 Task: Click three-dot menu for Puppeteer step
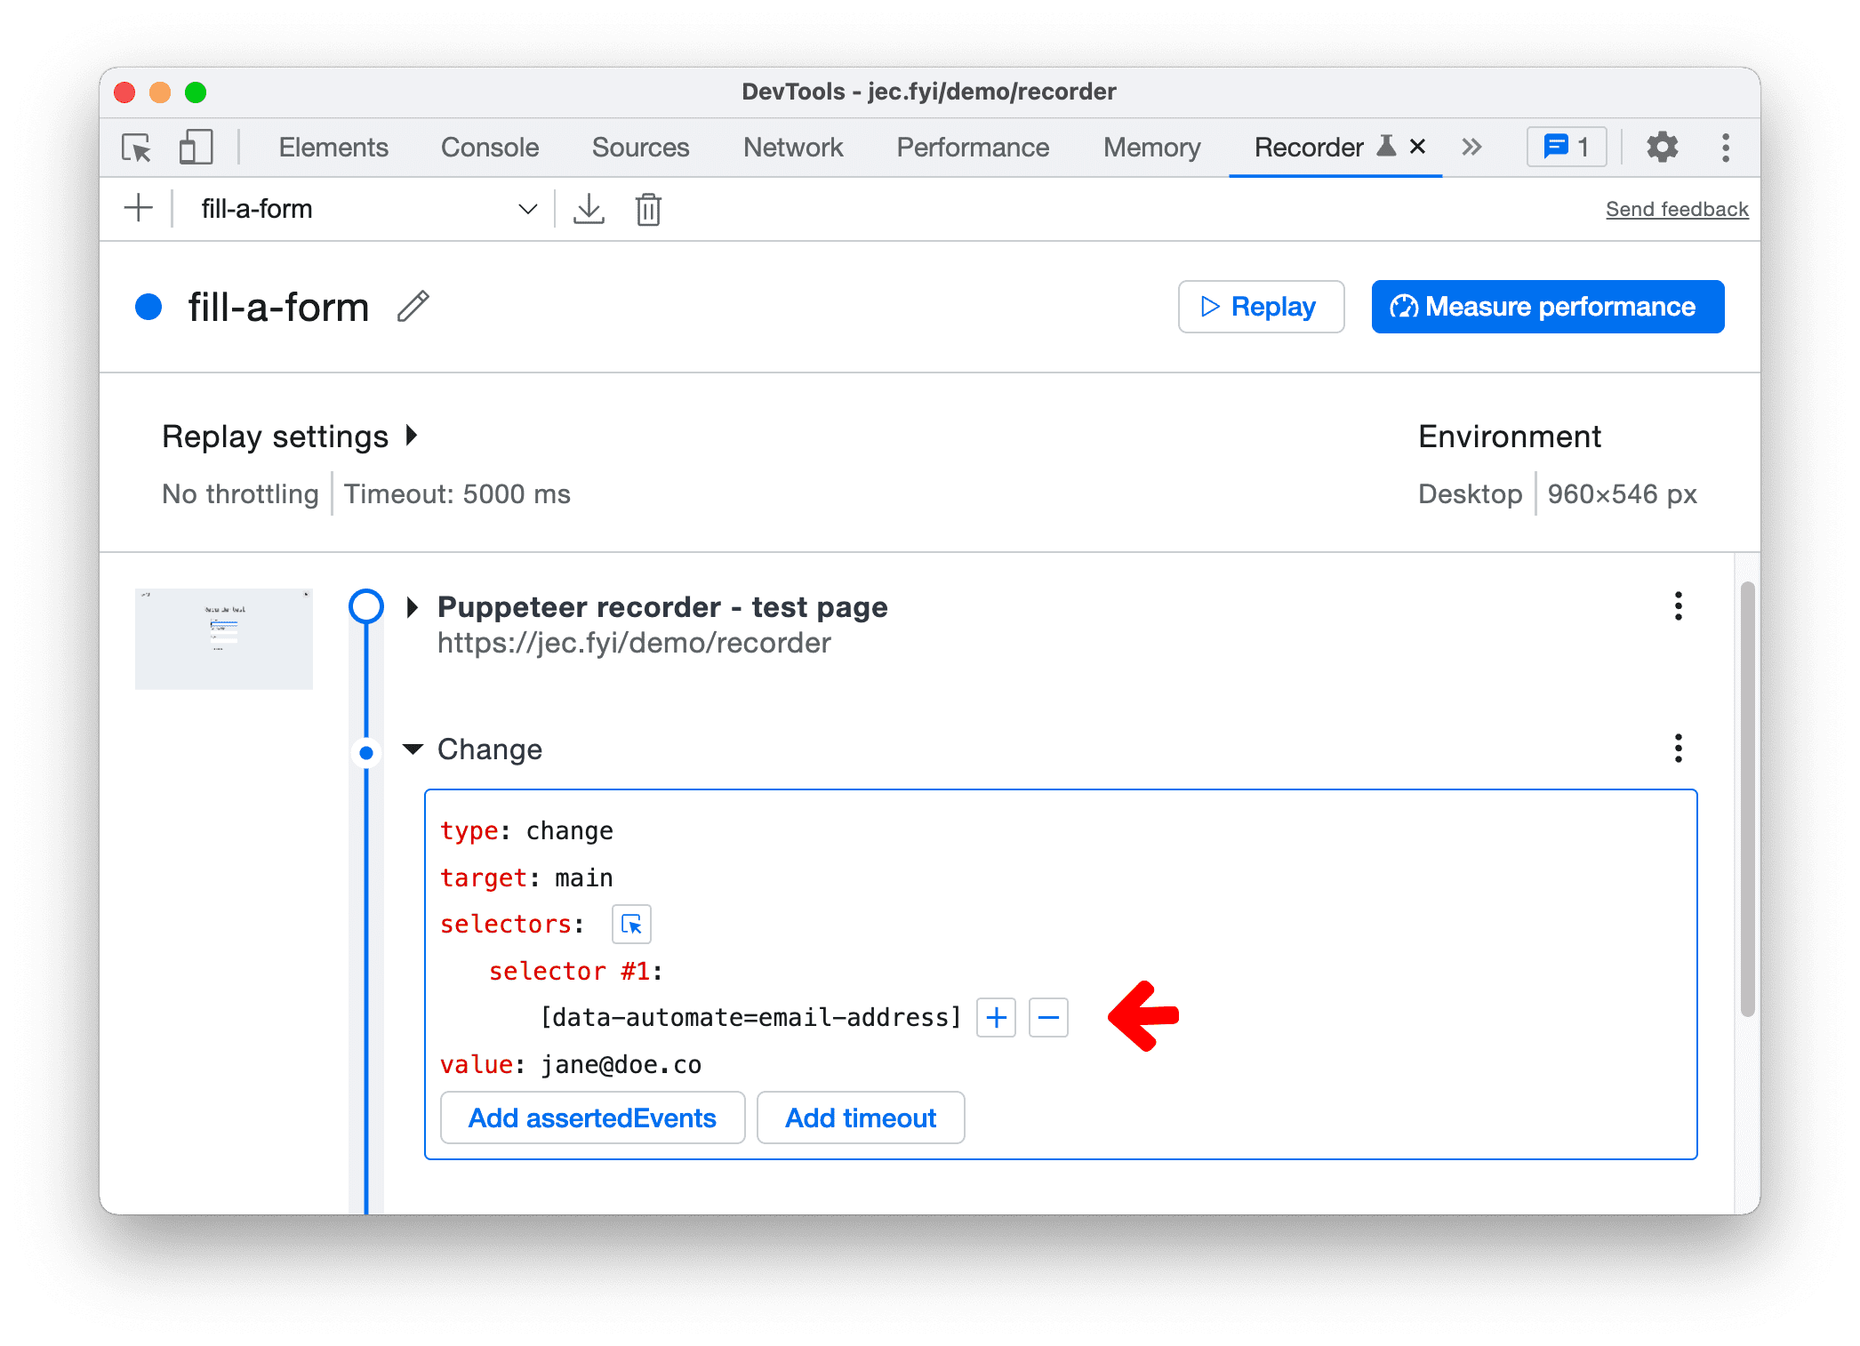point(1680,605)
